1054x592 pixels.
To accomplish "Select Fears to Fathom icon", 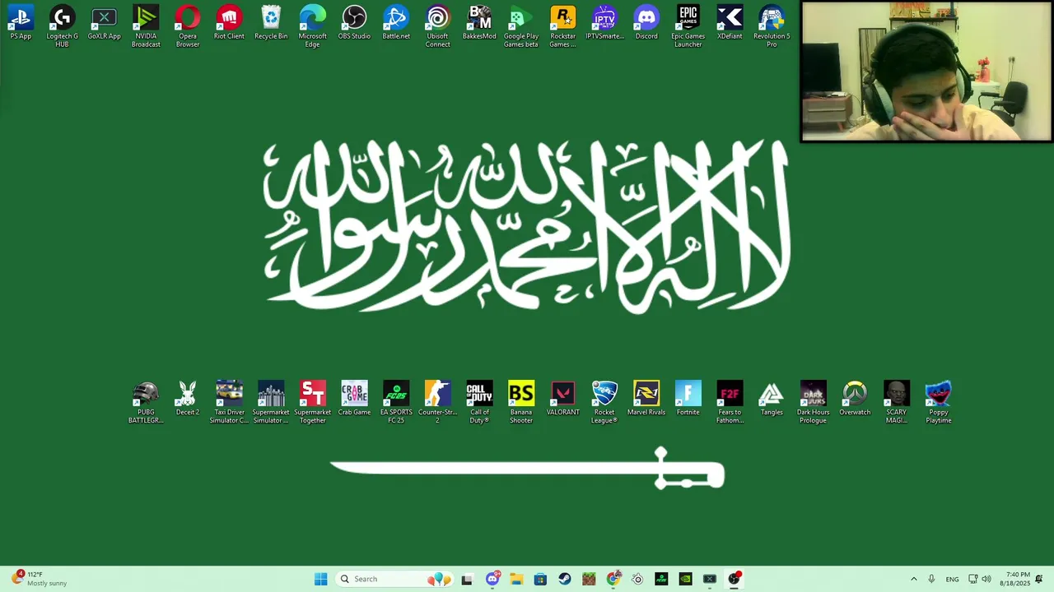I will (730, 402).
